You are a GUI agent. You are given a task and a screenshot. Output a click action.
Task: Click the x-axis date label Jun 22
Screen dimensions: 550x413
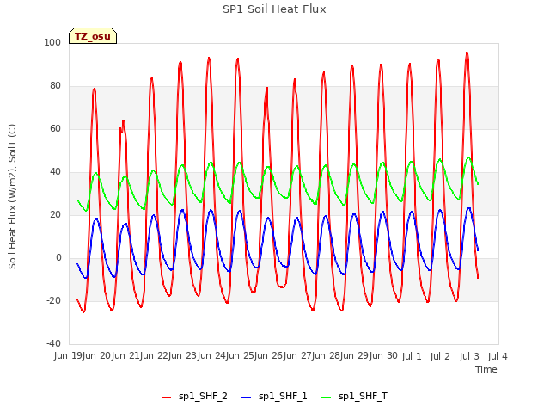pos(155,356)
